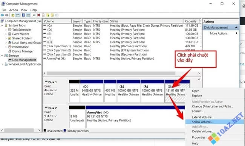Sort by the Capacity column header
The width and height of the screenshot is (245, 146).
[191, 21]
